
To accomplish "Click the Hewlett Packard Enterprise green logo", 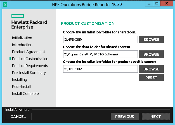I will [18, 16].
